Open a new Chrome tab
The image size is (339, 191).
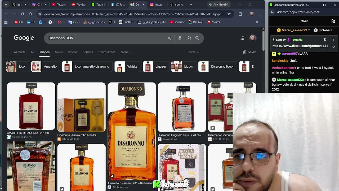[x=191, y=5]
